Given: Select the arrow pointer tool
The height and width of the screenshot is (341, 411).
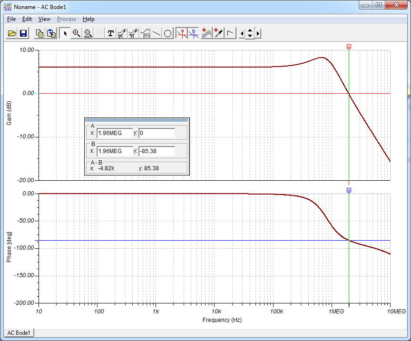Looking at the screenshot, I should tap(65, 33).
